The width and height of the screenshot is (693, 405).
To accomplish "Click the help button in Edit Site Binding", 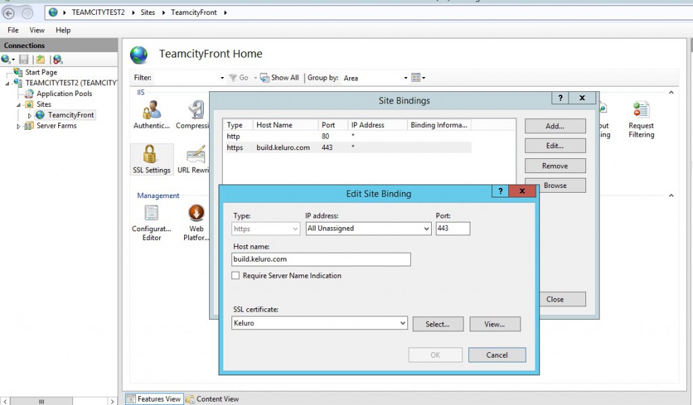I will coord(500,191).
